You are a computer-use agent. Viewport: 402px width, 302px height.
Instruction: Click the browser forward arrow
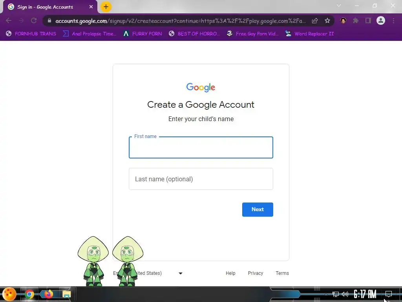click(x=21, y=20)
